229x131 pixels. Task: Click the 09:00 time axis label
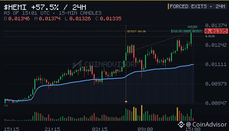(x=145, y=129)
